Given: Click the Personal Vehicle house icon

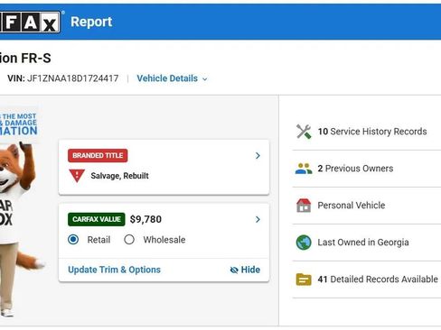Looking at the screenshot, I should click(x=304, y=206).
